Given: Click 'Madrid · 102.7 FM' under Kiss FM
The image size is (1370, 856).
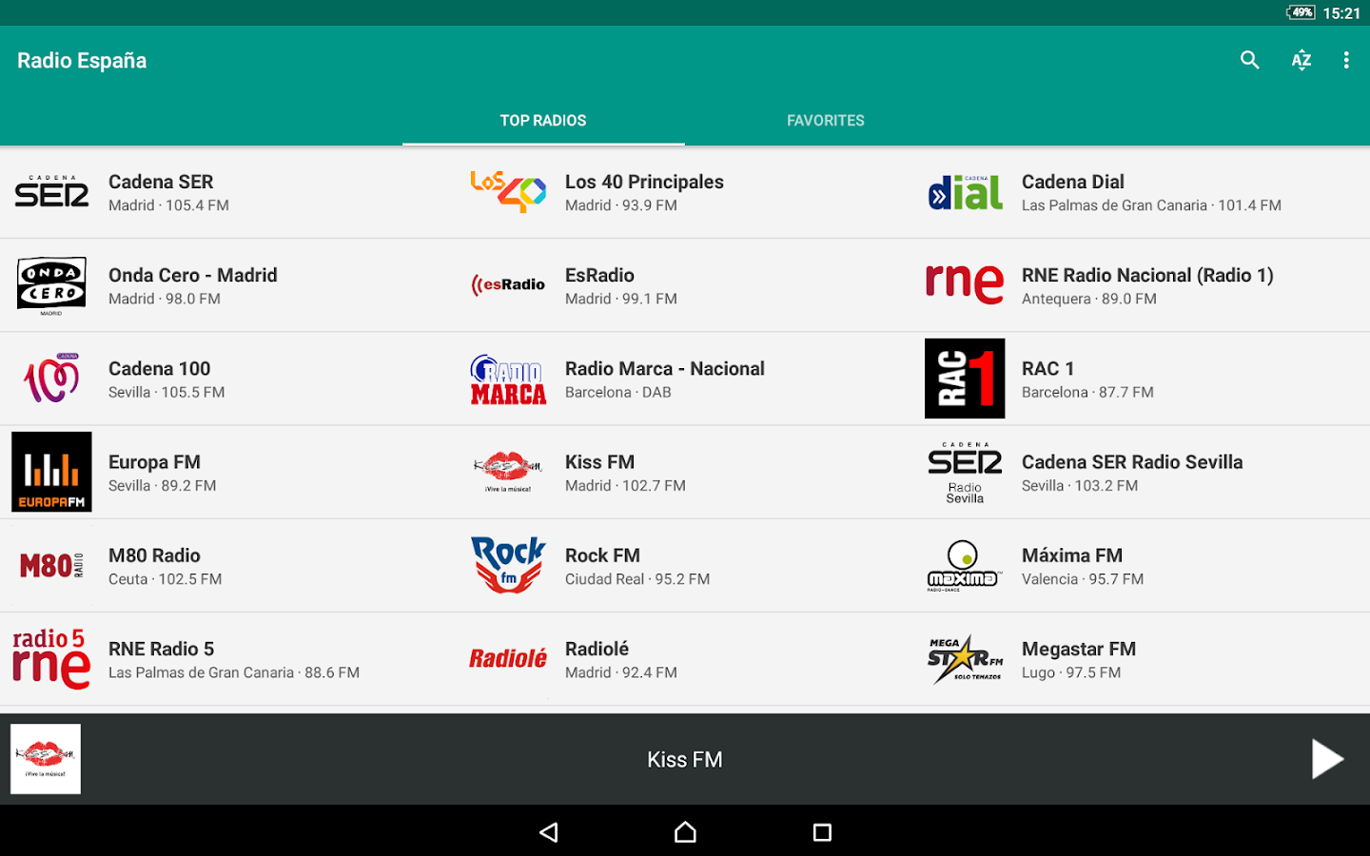Looking at the screenshot, I should coord(625,486).
